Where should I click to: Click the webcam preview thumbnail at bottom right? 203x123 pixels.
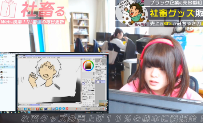(x=103, y=103)
